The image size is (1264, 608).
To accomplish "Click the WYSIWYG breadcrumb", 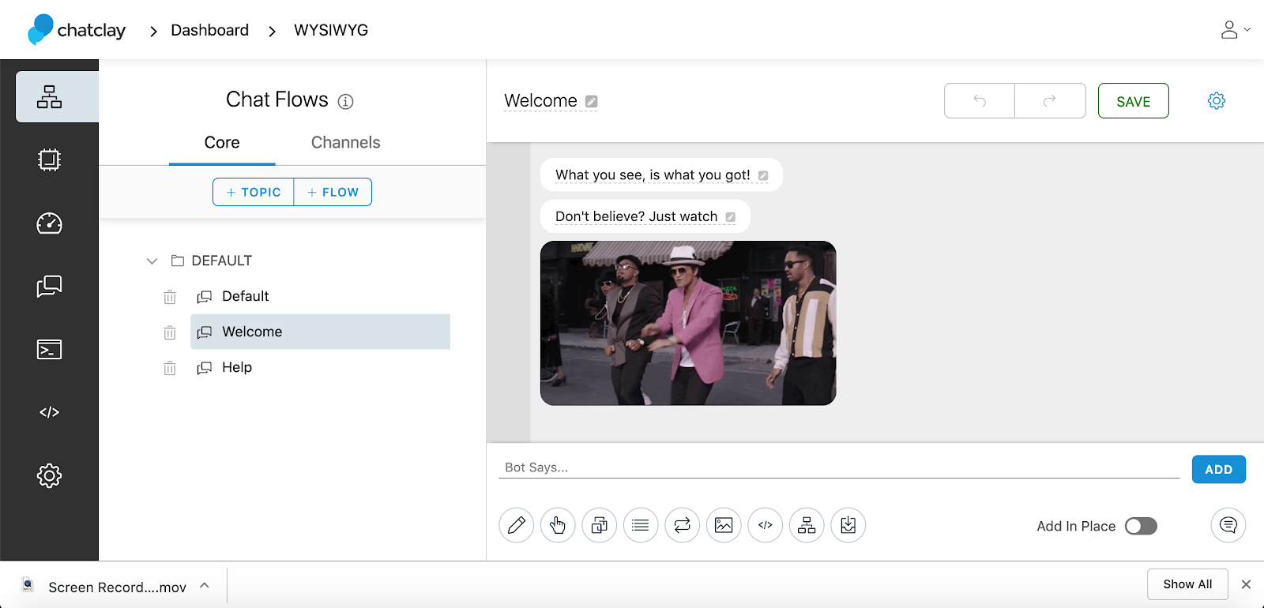I will 331,30.
